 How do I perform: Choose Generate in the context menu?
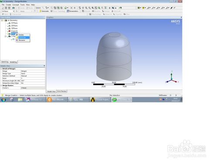[23, 37]
